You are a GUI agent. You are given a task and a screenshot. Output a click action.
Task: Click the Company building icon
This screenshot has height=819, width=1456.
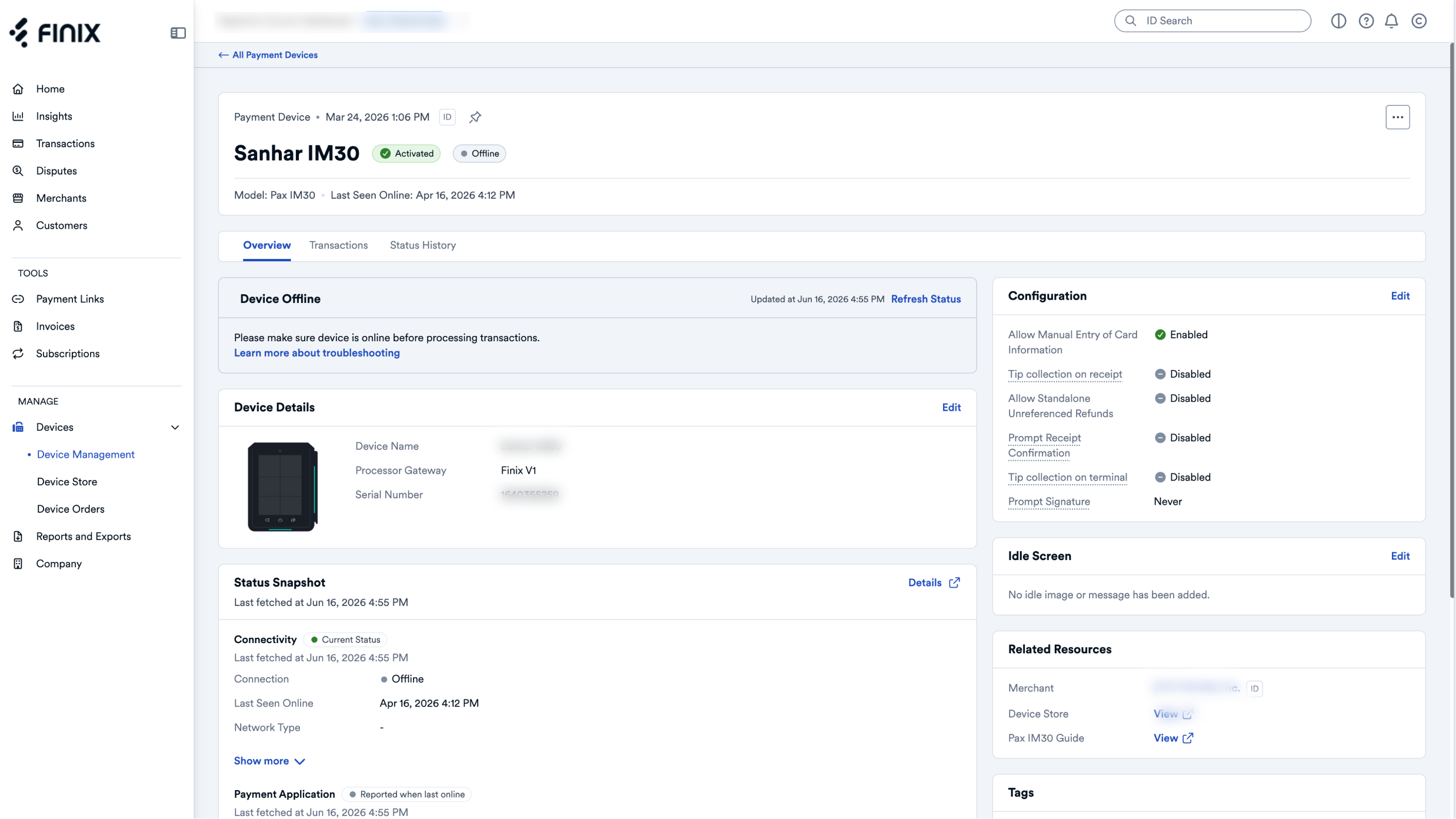[18, 564]
